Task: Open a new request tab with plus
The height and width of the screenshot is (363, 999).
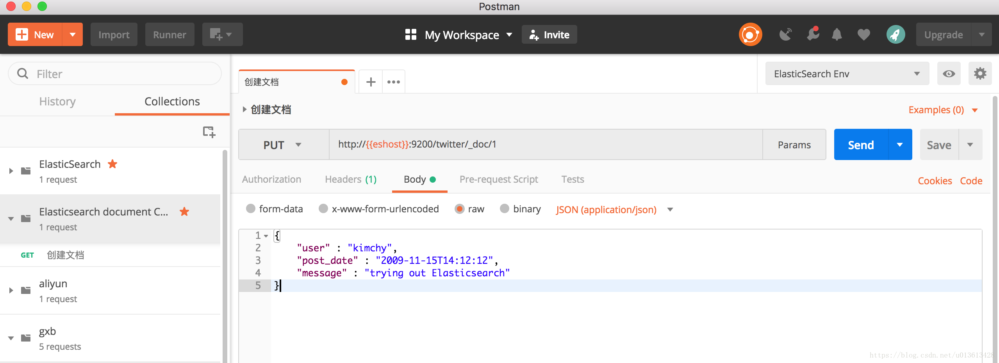Action: click(371, 82)
